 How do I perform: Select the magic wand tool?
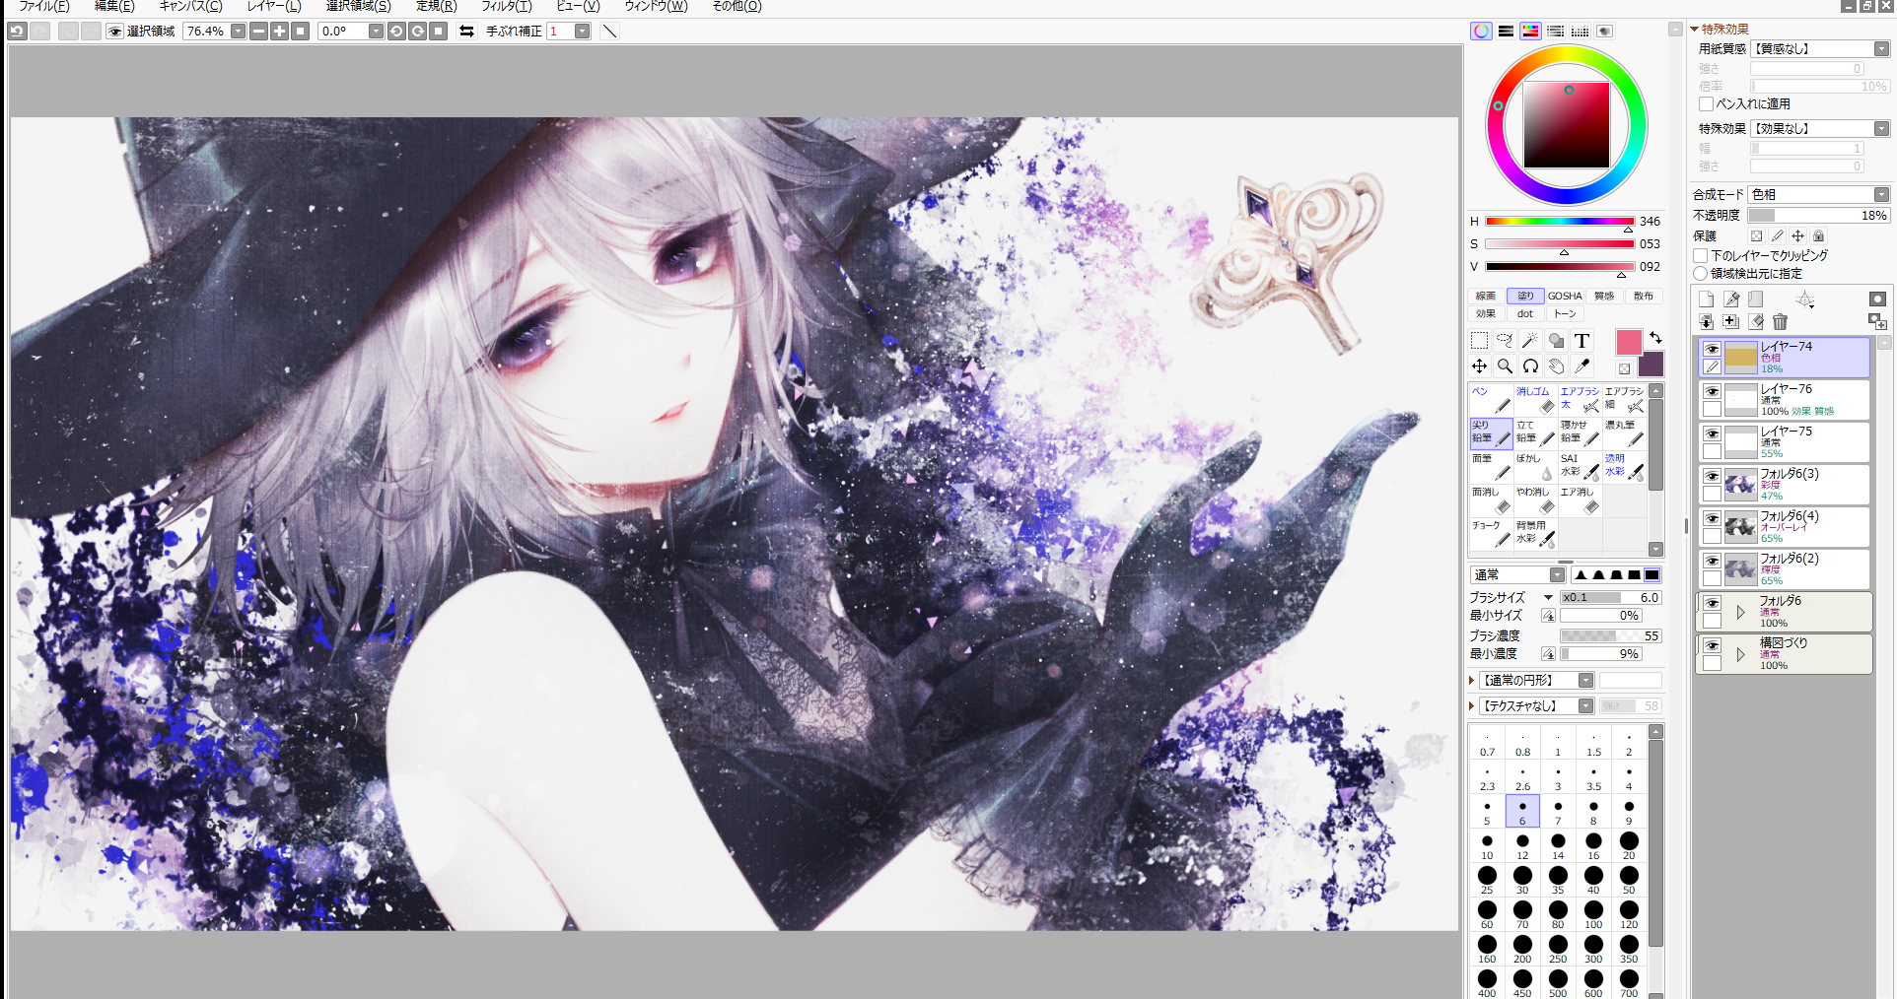pos(1530,341)
